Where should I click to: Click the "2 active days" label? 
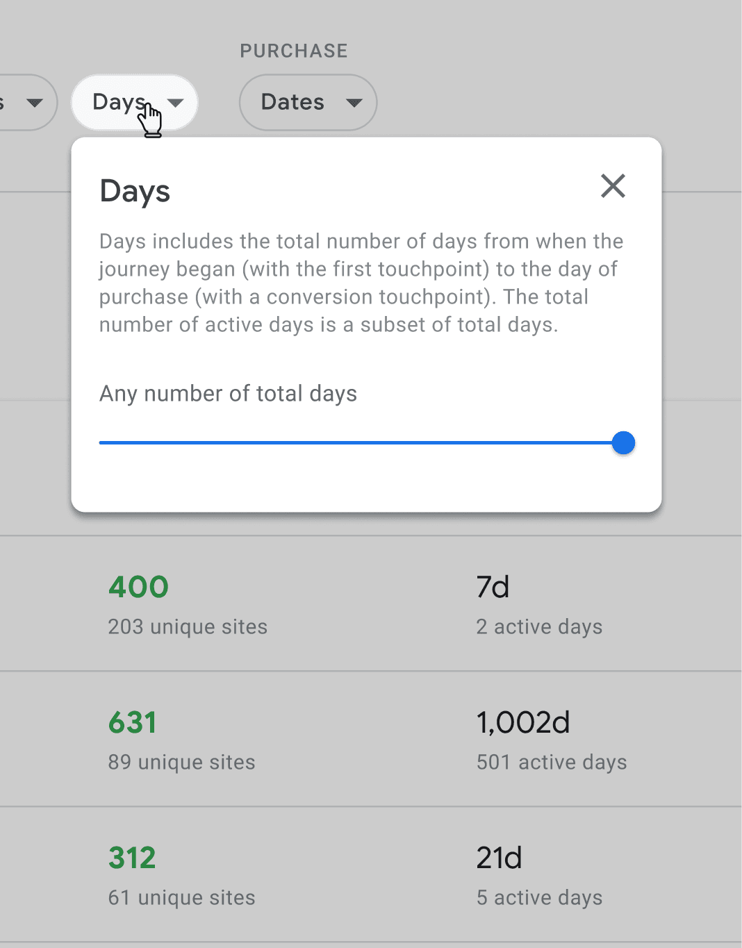tap(539, 626)
